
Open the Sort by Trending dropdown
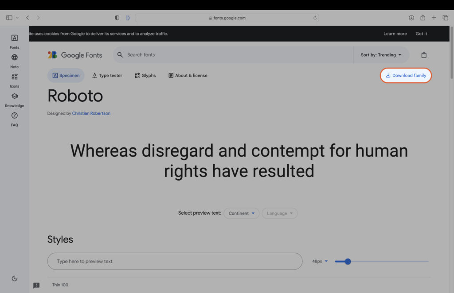[380, 54]
